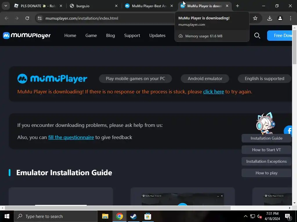Screen dimensions: 297x222
Task: Open Chrome profile menu
Action: pos(280,18)
